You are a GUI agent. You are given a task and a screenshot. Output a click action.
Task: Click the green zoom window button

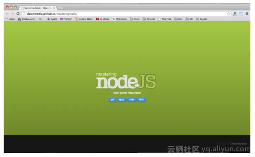tap(15, 7)
